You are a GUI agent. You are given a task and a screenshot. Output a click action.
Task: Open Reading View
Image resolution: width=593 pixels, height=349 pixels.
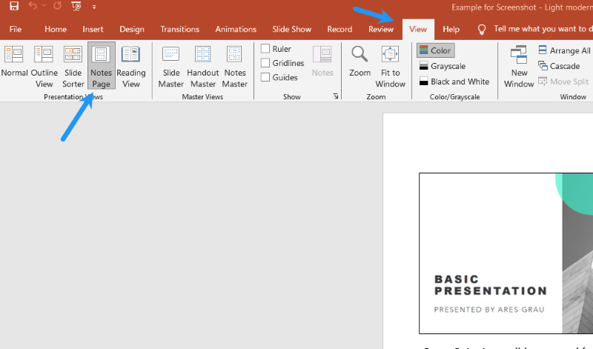131,67
